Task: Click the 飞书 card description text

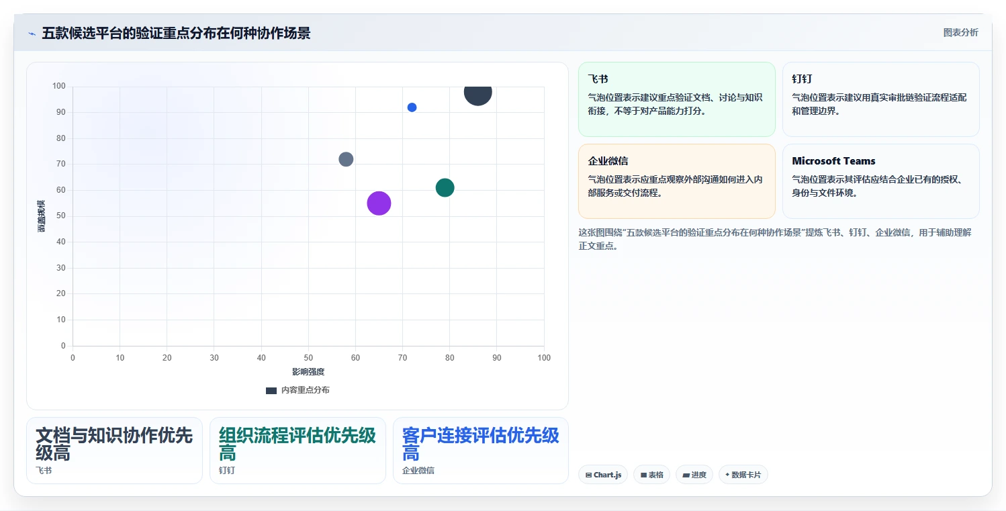Action: click(675, 104)
